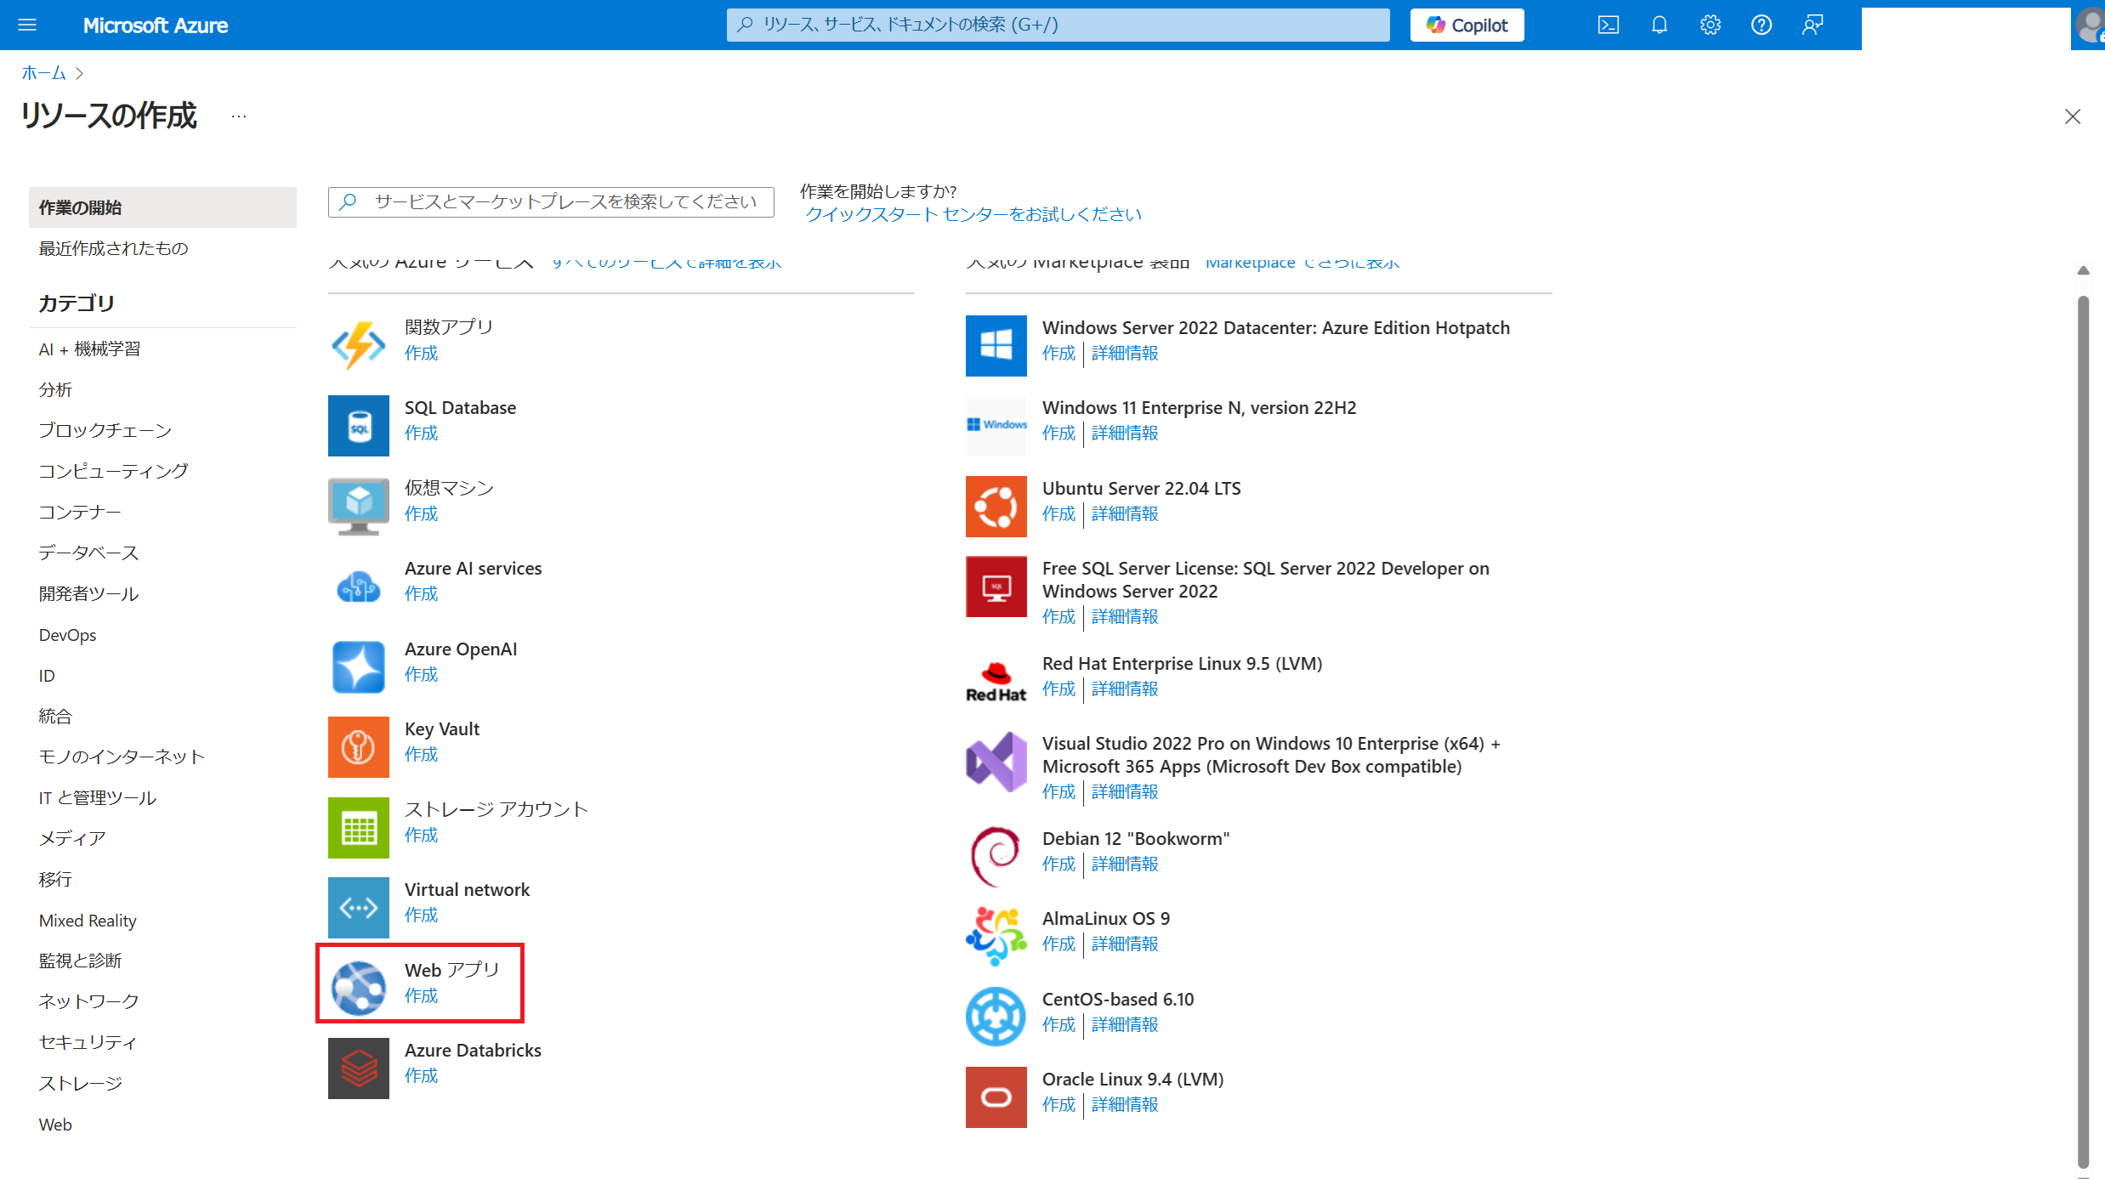Click the Key Vault icon
The width and height of the screenshot is (2105, 1179).
point(358,746)
